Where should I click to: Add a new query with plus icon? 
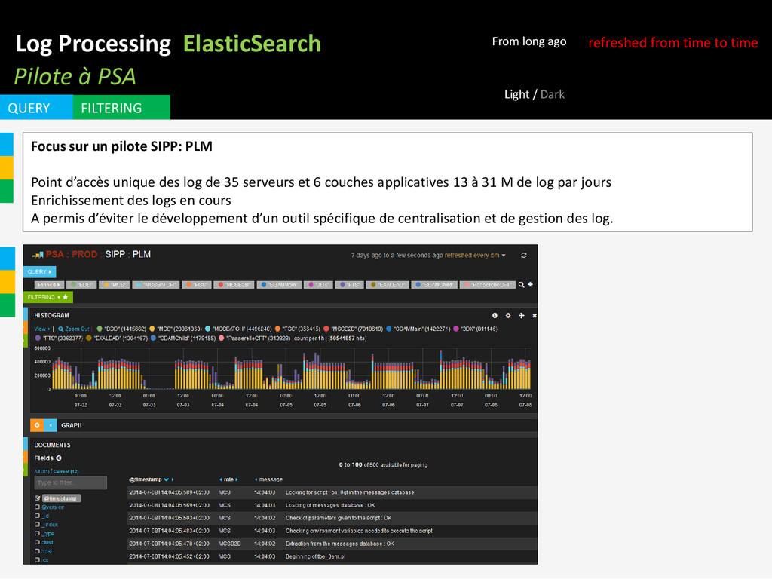coord(530,284)
